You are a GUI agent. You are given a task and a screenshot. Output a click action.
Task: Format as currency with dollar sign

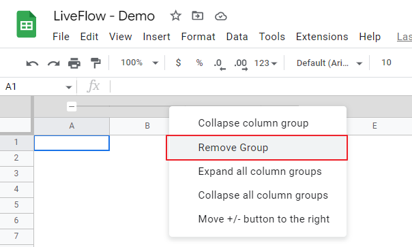(178, 63)
